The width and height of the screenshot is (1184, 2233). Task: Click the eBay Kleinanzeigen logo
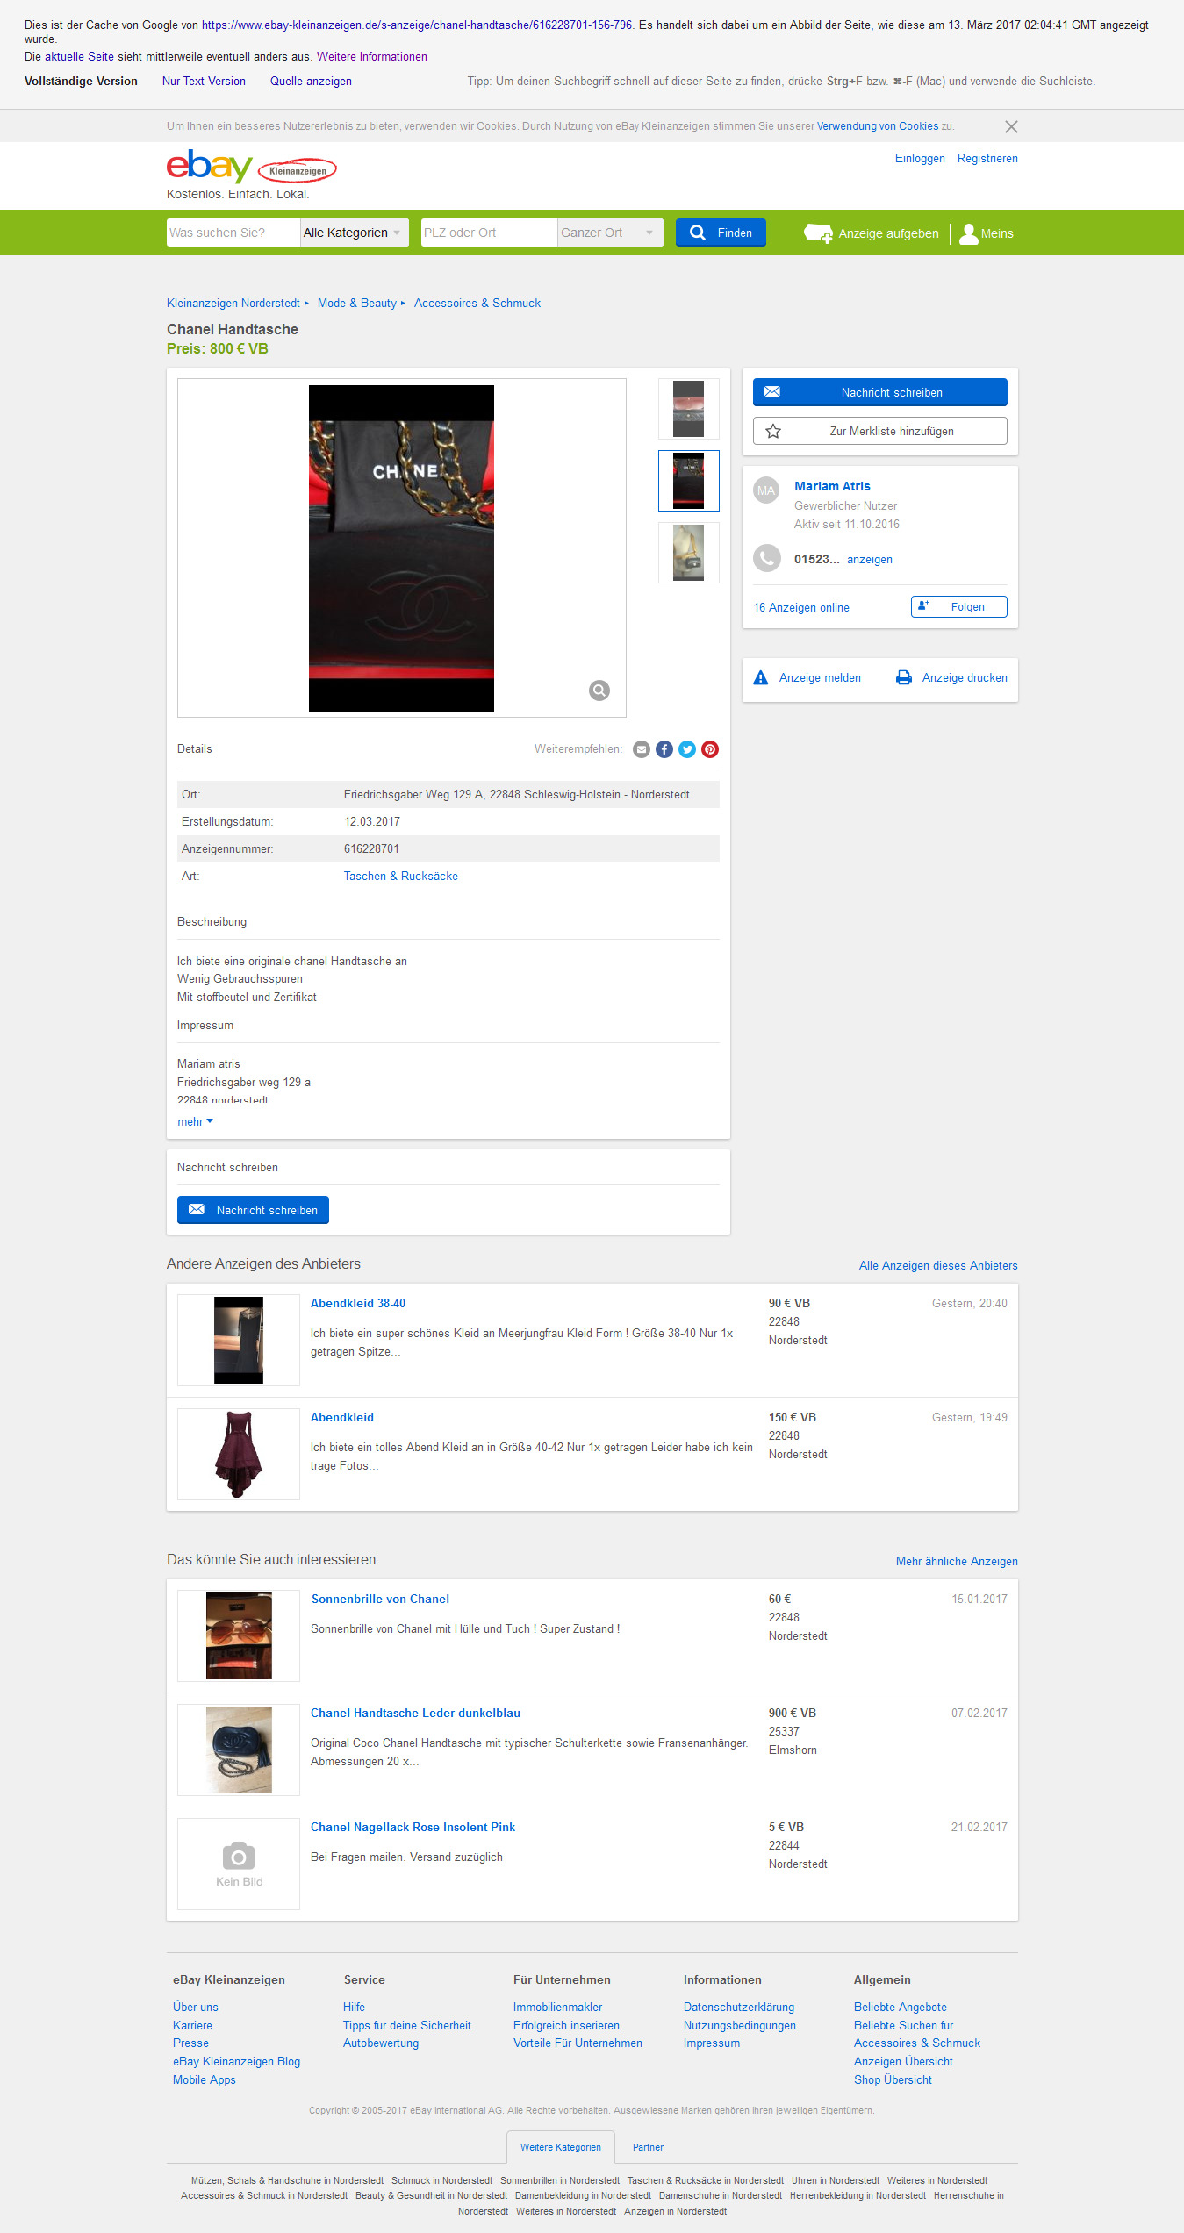pyautogui.click(x=252, y=166)
